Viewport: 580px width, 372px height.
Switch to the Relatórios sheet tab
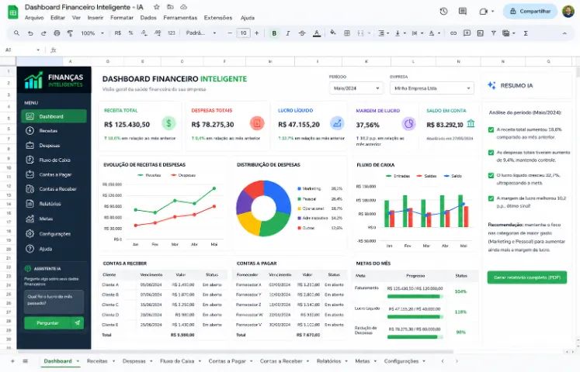click(x=329, y=361)
